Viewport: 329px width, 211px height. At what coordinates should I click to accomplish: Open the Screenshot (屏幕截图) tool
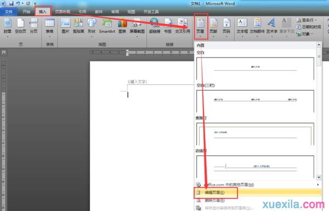pyautogui.click(x=137, y=28)
